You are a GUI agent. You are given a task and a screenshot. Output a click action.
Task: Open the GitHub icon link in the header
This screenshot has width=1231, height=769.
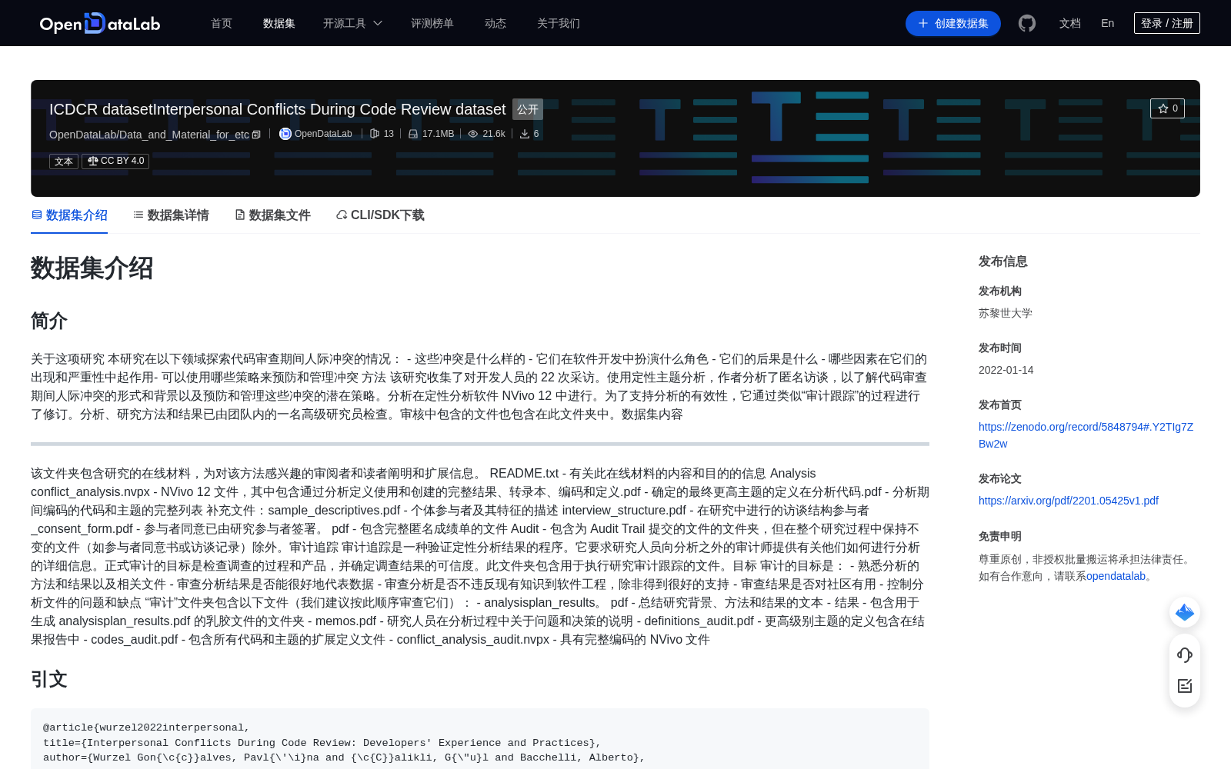(1027, 23)
